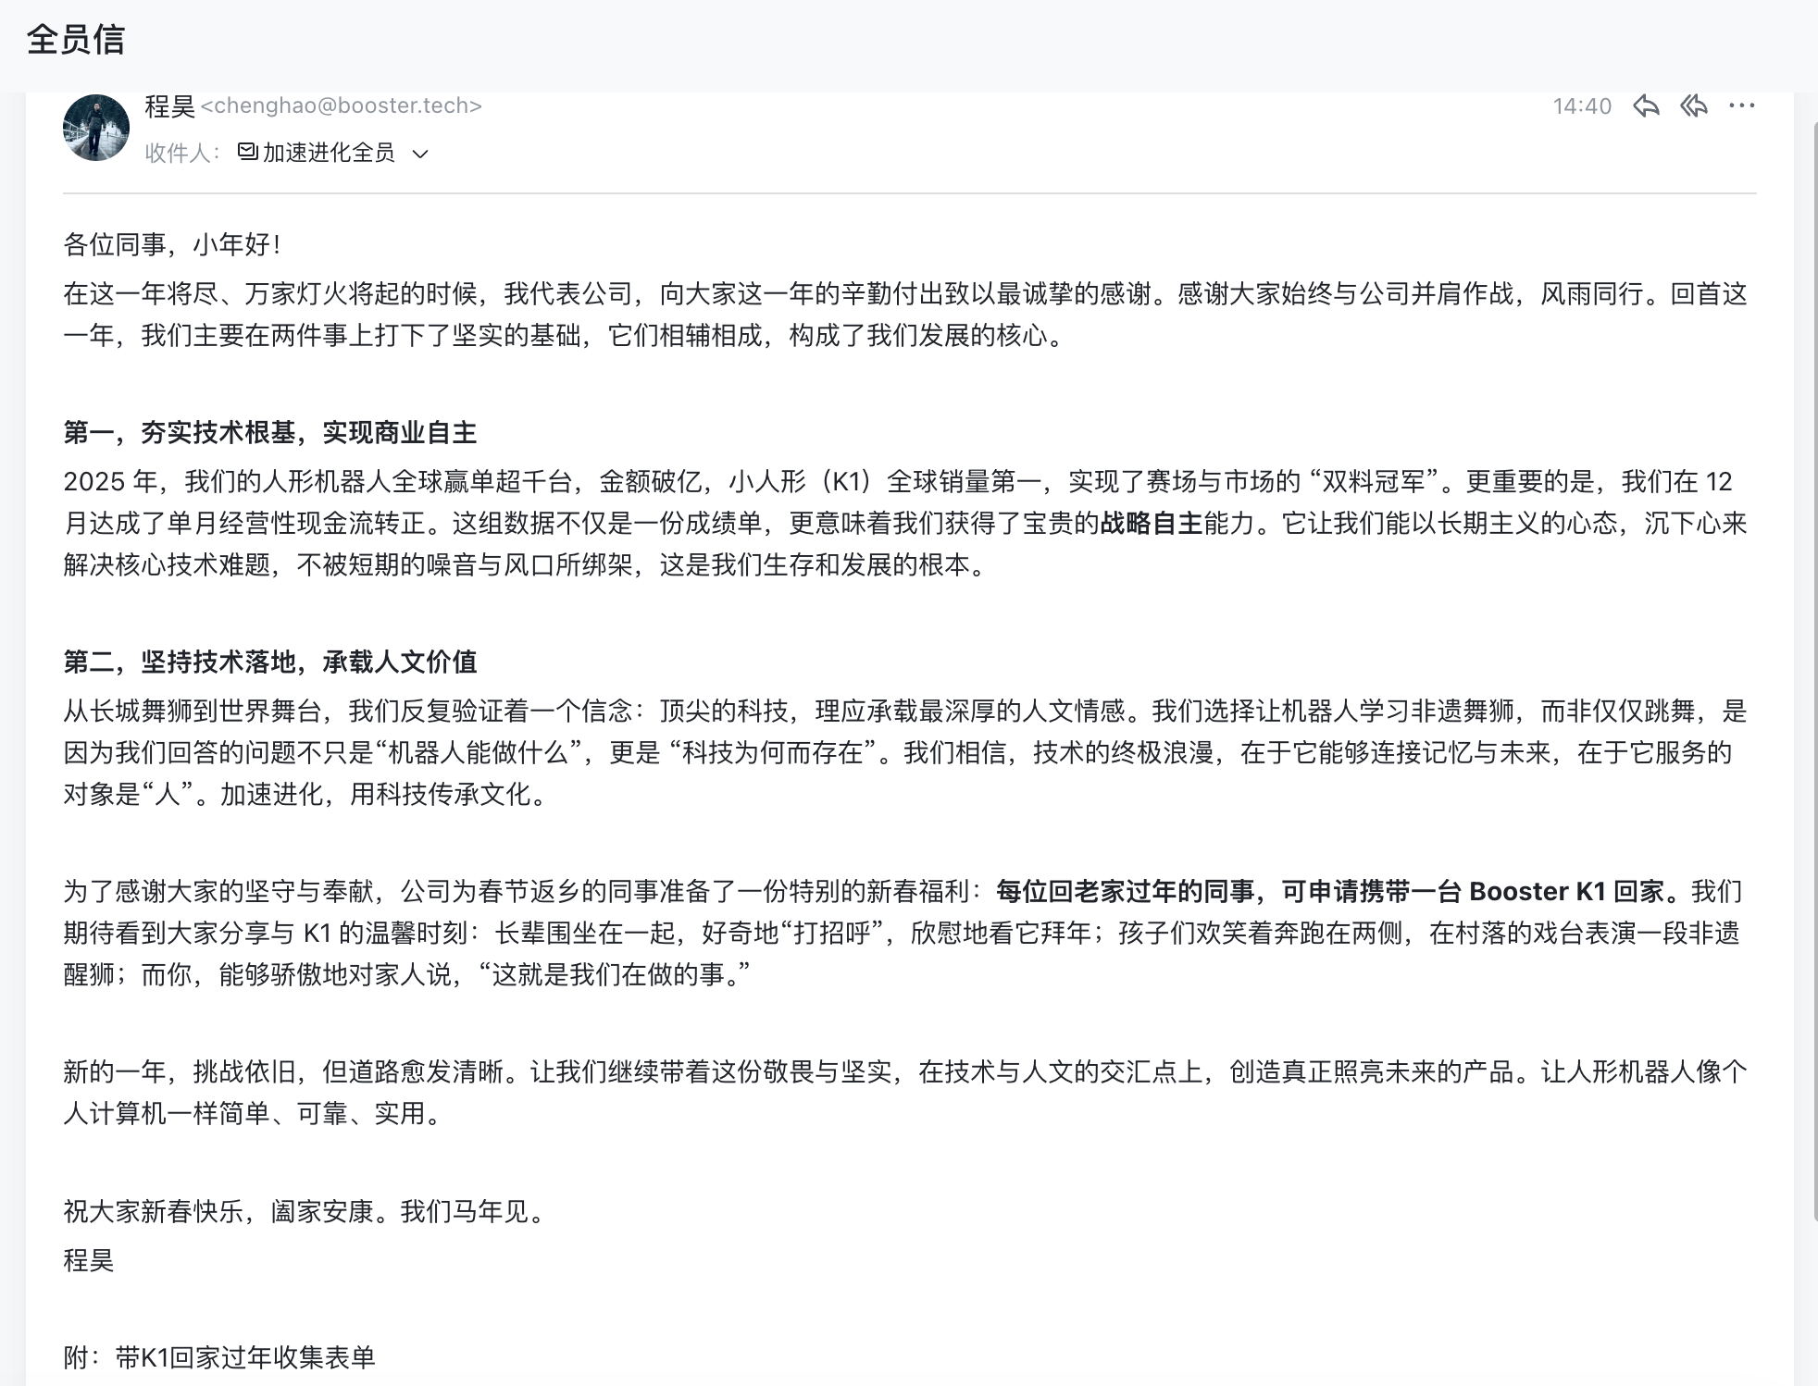Click the Reply All double-arrow icon

(1693, 106)
